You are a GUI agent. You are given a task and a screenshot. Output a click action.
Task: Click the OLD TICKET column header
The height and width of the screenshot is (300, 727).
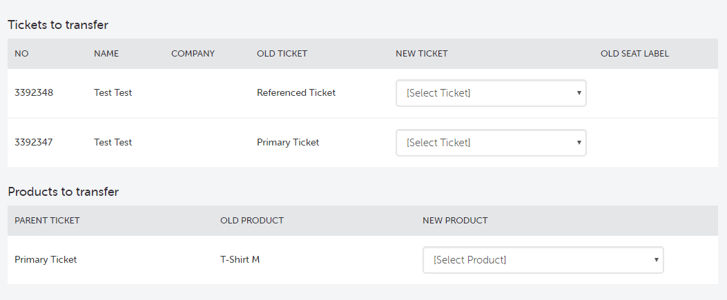[x=282, y=54]
